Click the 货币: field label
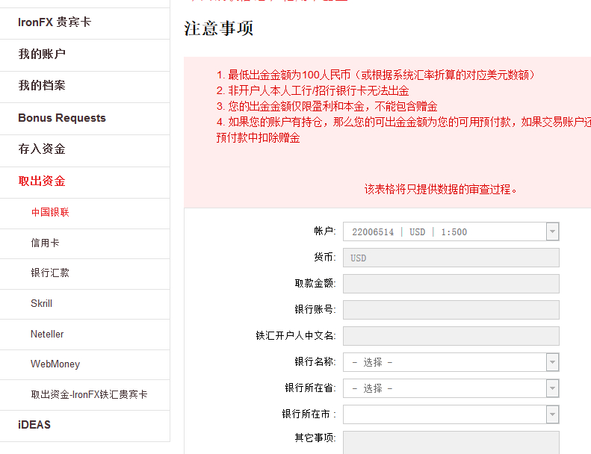The height and width of the screenshot is (454, 591). coord(325,258)
